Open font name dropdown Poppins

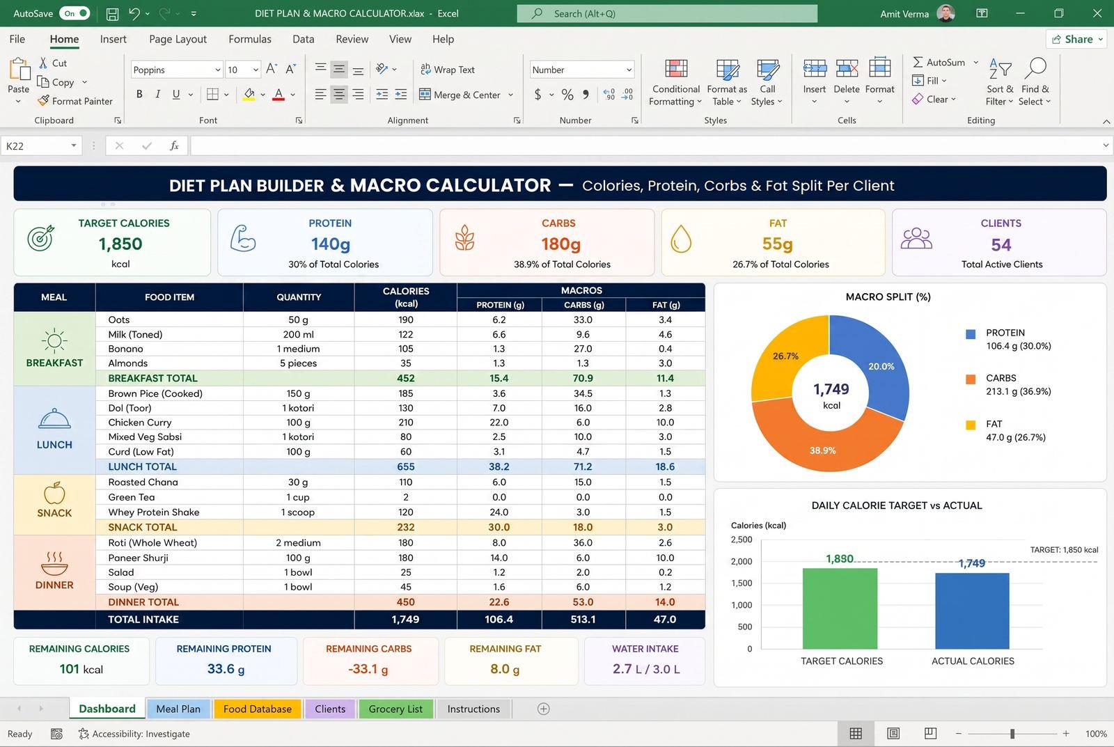(217, 70)
